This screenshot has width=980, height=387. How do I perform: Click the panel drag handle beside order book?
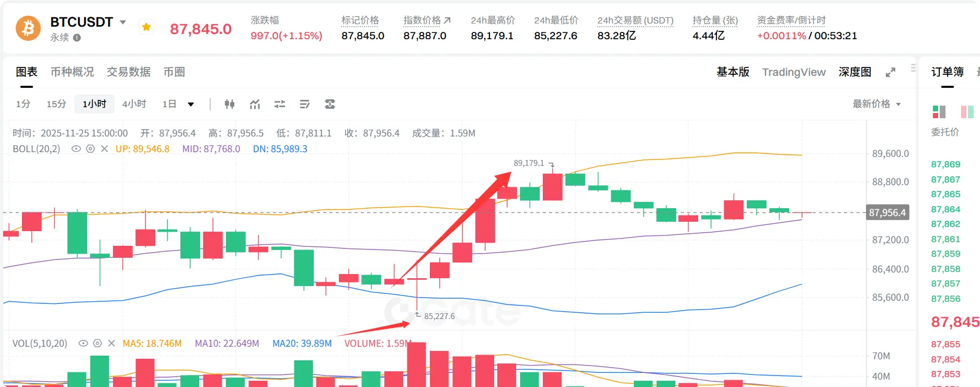[x=913, y=67]
